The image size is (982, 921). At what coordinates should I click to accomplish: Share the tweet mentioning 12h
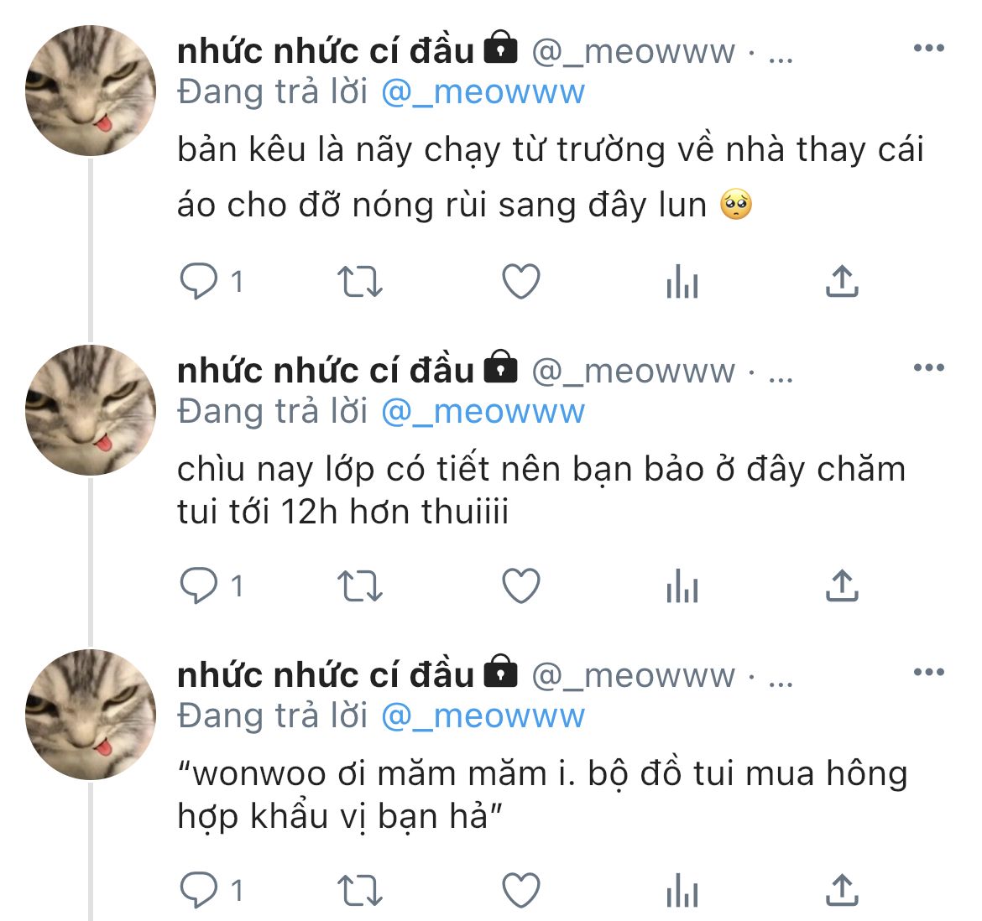click(x=842, y=585)
